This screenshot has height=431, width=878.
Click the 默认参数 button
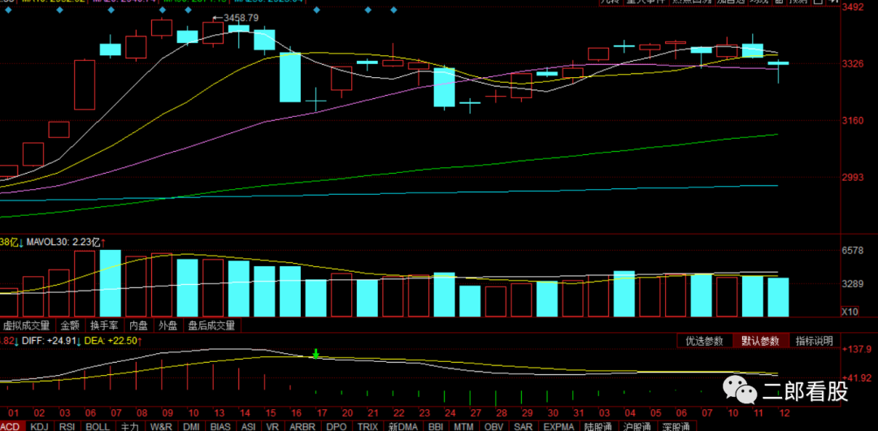(760, 341)
